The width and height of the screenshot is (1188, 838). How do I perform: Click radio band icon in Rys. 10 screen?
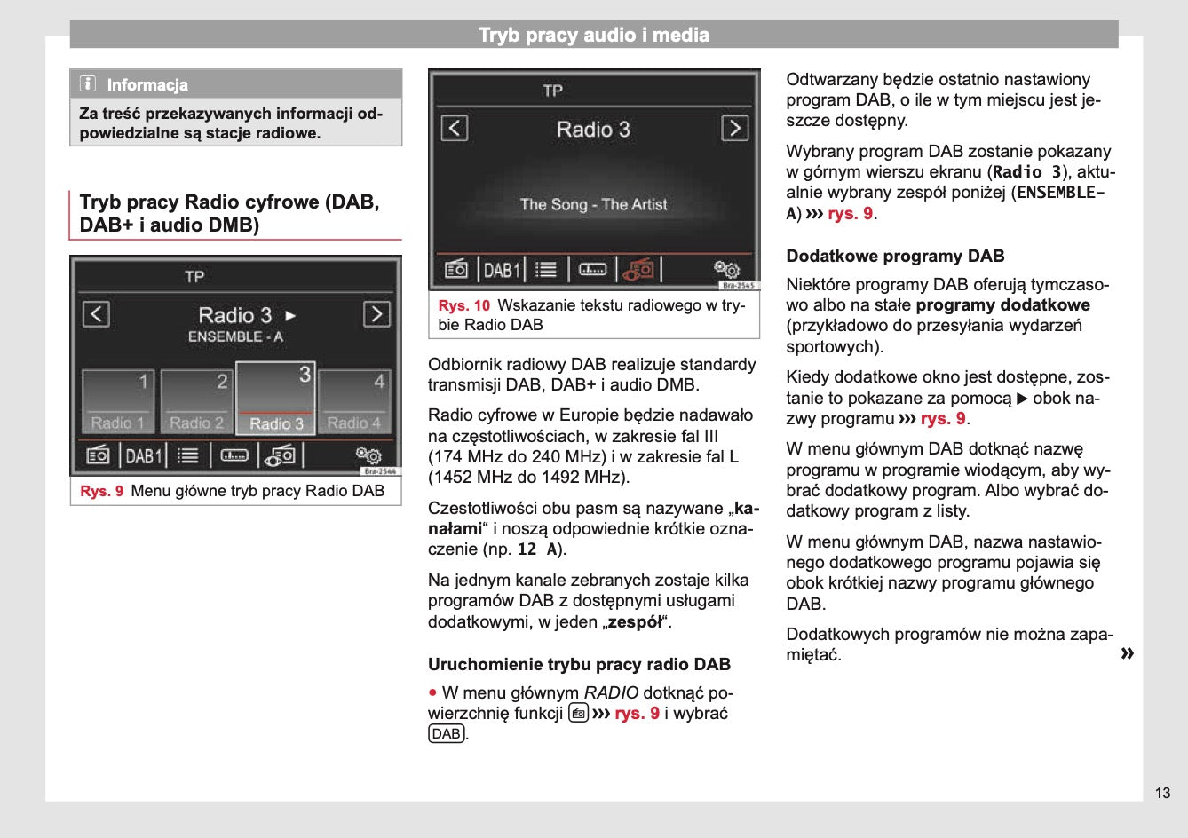tap(455, 269)
